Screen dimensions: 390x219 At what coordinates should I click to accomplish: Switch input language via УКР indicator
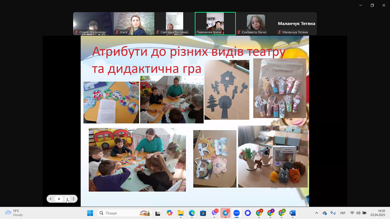343,213
